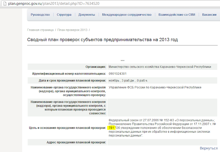Click Идентификационный номер налогоплательщика label
The width and height of the screenshot is (220, 152).
click(x=69, y=74)
